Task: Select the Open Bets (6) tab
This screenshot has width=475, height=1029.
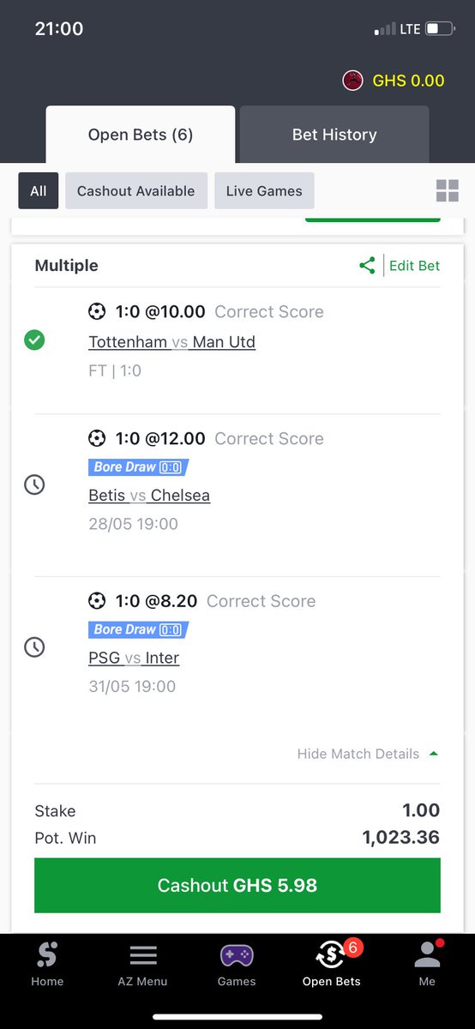Action: point(141,135)
